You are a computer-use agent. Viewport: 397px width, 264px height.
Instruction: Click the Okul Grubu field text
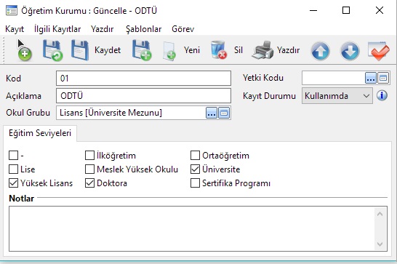(x=111, y=113)
